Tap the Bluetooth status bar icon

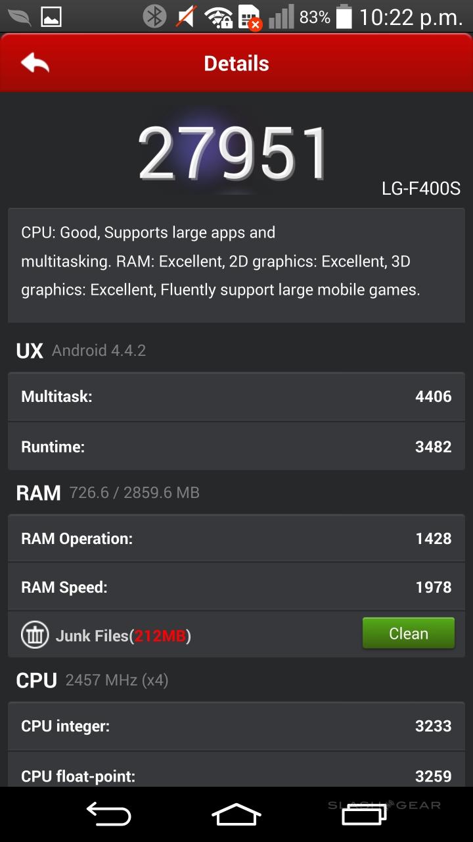154,16
